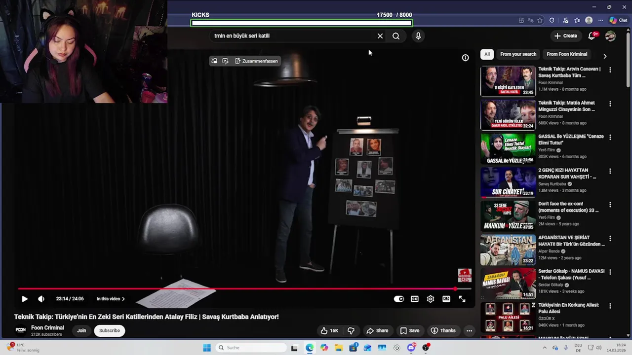Save the video to a playlist

(x=410, y=331)
